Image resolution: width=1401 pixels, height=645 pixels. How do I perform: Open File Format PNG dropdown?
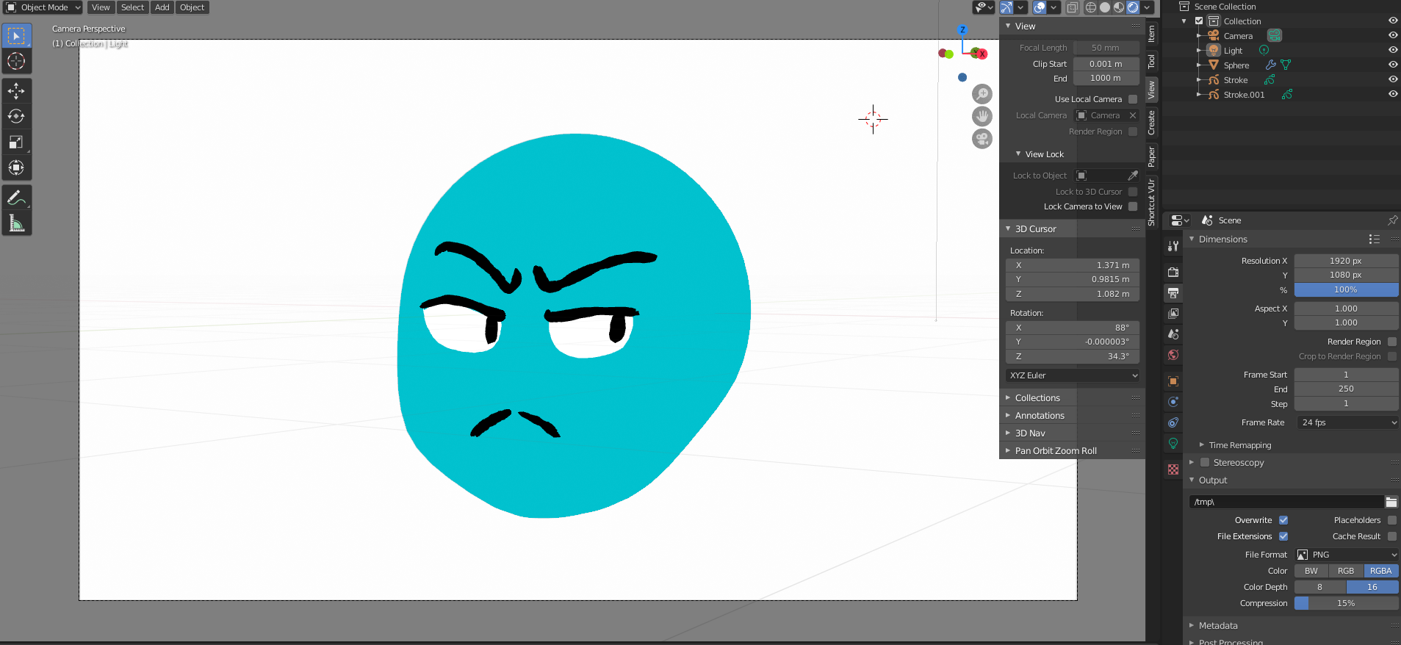(x=1347, y=555)
